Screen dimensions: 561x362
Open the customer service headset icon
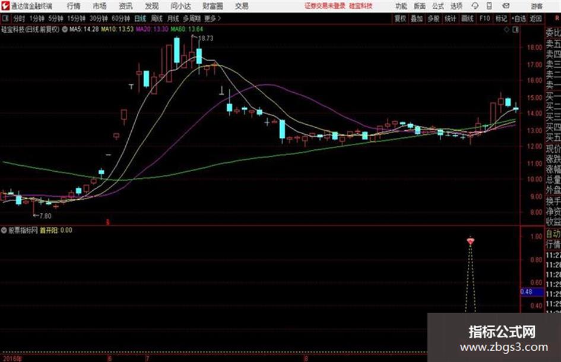[475, 6]
